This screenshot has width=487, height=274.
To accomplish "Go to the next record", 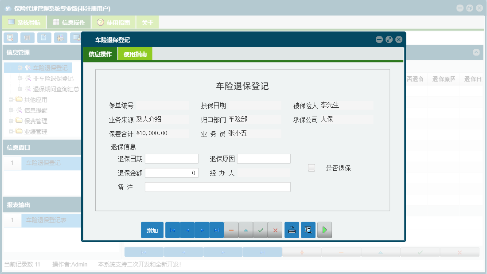I will pyautogui.click(x=202, y=230).
